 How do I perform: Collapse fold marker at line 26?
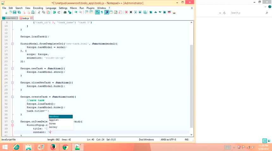12,83
